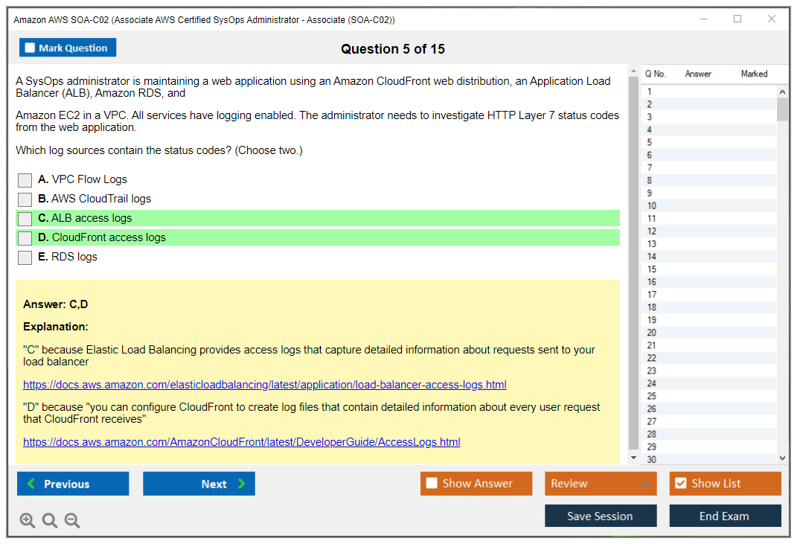The height and width of the screenshot is (547, 800).
Task: Select option E RDS logs checkbox
Action: click(25, 257)
